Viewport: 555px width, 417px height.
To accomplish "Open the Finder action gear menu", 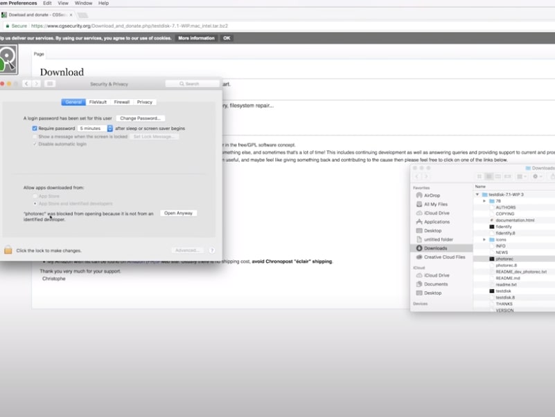I will tap(536, 177).
